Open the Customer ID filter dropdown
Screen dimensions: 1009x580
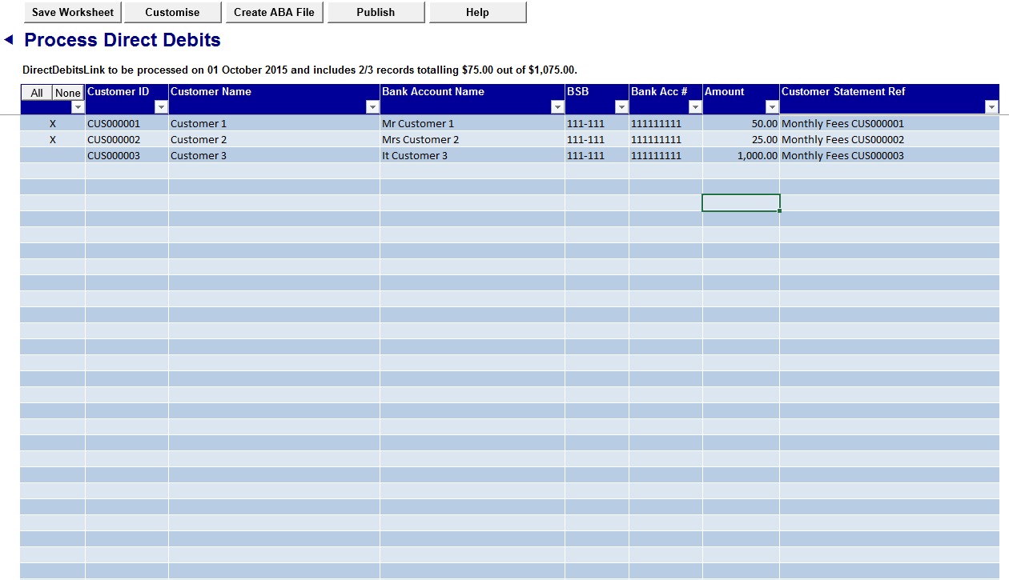[x=162, y=106]
